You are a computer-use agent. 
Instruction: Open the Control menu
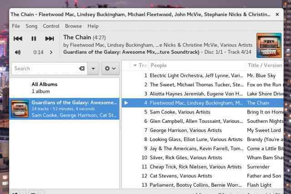click(51, 26)
